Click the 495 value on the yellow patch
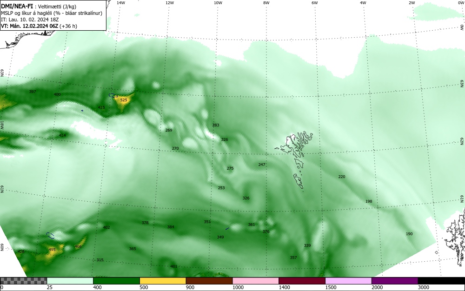The image size is (465, 291). (x=52, y=250)
